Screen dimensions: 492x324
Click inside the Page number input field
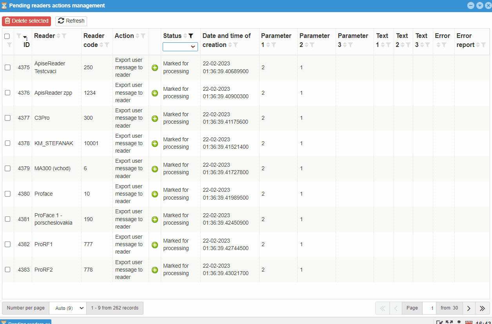tap(429, 308)
